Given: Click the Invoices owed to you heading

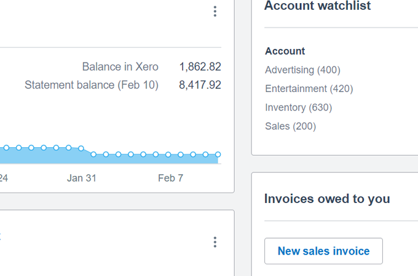Looking at the screenshot, I should 326,199.
